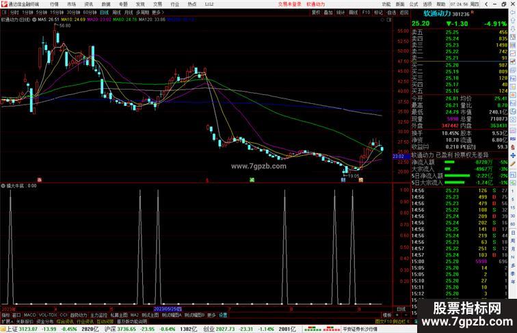Select the MACD indicator tab
The height and width of the screenshot is (333, 517).
[29, 315]
